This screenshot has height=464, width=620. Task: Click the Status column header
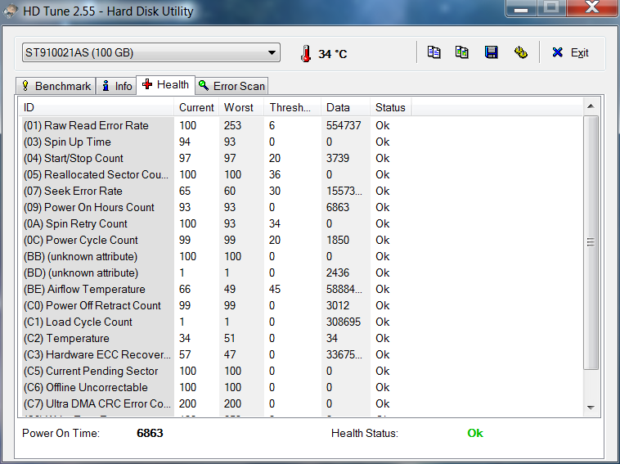tap(391, 107)
